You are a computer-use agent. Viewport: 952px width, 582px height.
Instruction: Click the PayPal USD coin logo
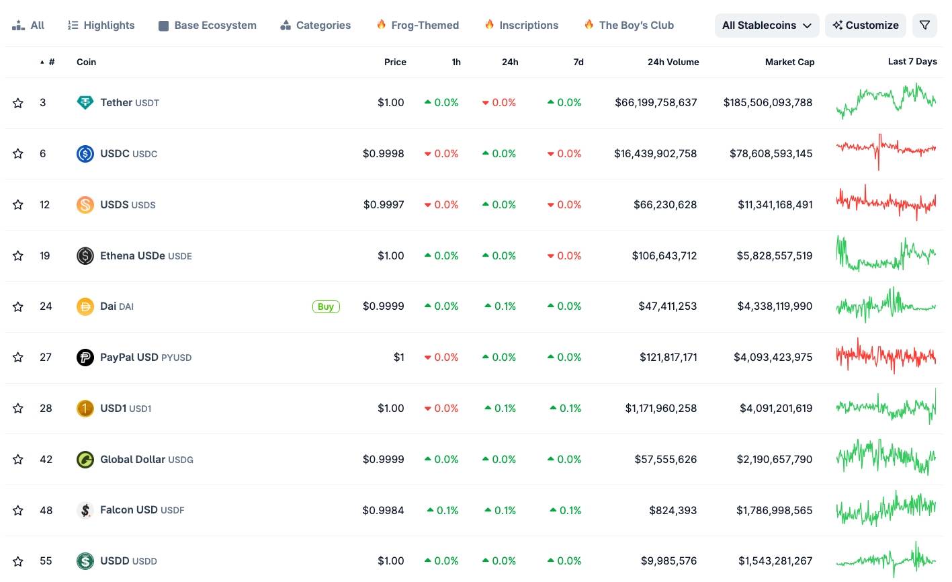pyautogui.click(x=85, y=357)
